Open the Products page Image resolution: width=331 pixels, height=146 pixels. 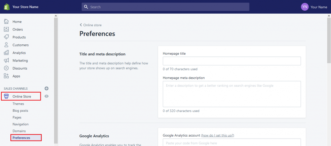coord(19,37)
